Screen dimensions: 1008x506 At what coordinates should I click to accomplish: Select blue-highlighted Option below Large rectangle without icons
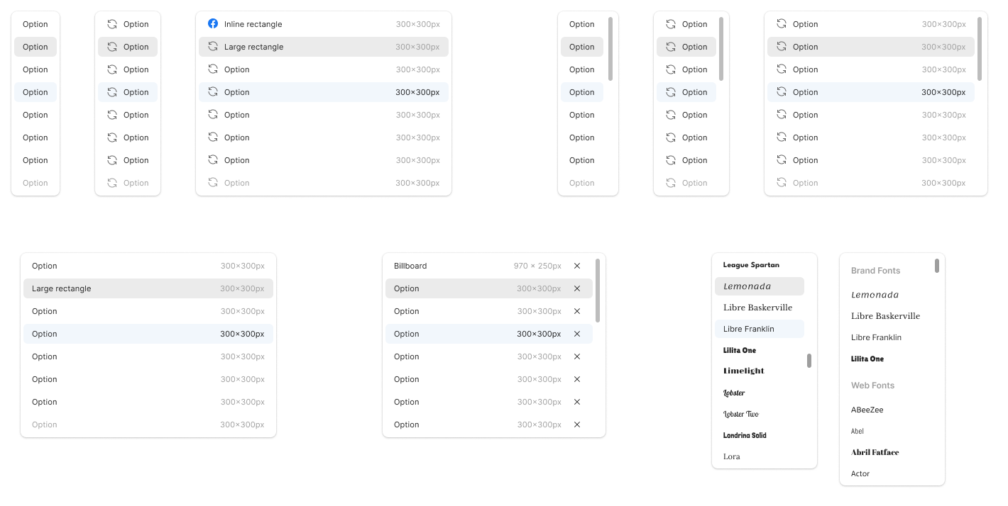point(148,334)
